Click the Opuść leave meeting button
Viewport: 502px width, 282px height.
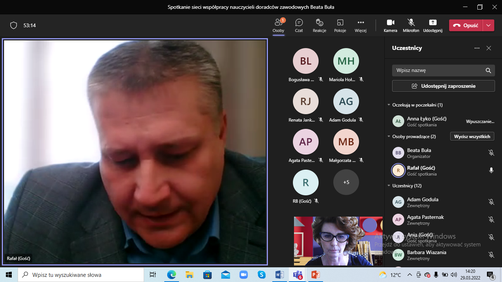tap(466, 25)
